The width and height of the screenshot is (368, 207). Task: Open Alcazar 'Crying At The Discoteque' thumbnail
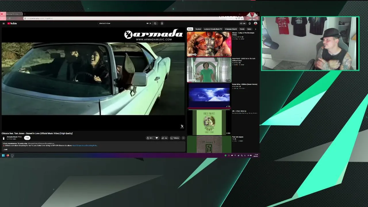coord(209,44)
